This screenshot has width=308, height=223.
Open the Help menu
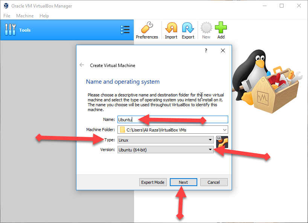pos(44,16)
